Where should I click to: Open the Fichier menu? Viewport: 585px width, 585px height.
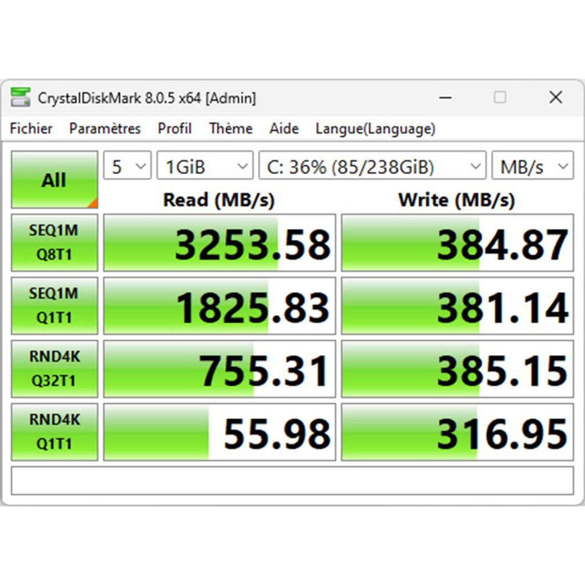[x=31, y=129]
